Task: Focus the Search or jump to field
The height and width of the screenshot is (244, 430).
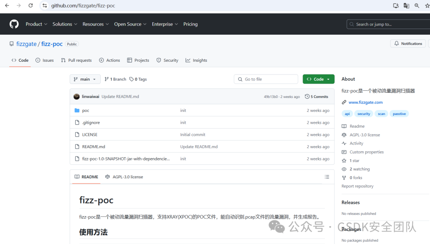Action: pos(388,24)
